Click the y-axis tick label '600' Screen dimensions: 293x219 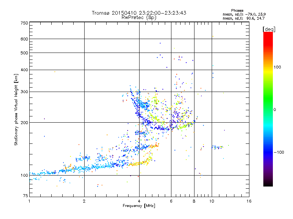(25, 39)
